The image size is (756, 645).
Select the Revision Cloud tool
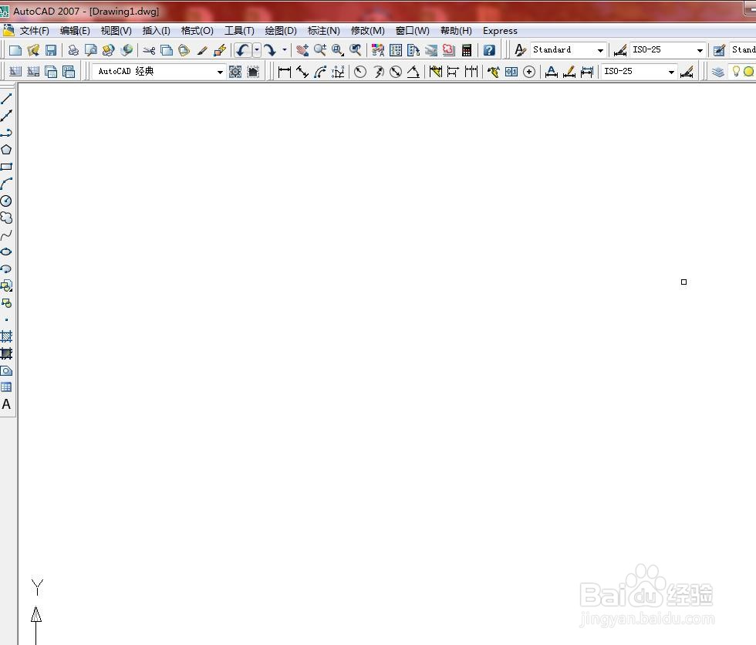6,218
